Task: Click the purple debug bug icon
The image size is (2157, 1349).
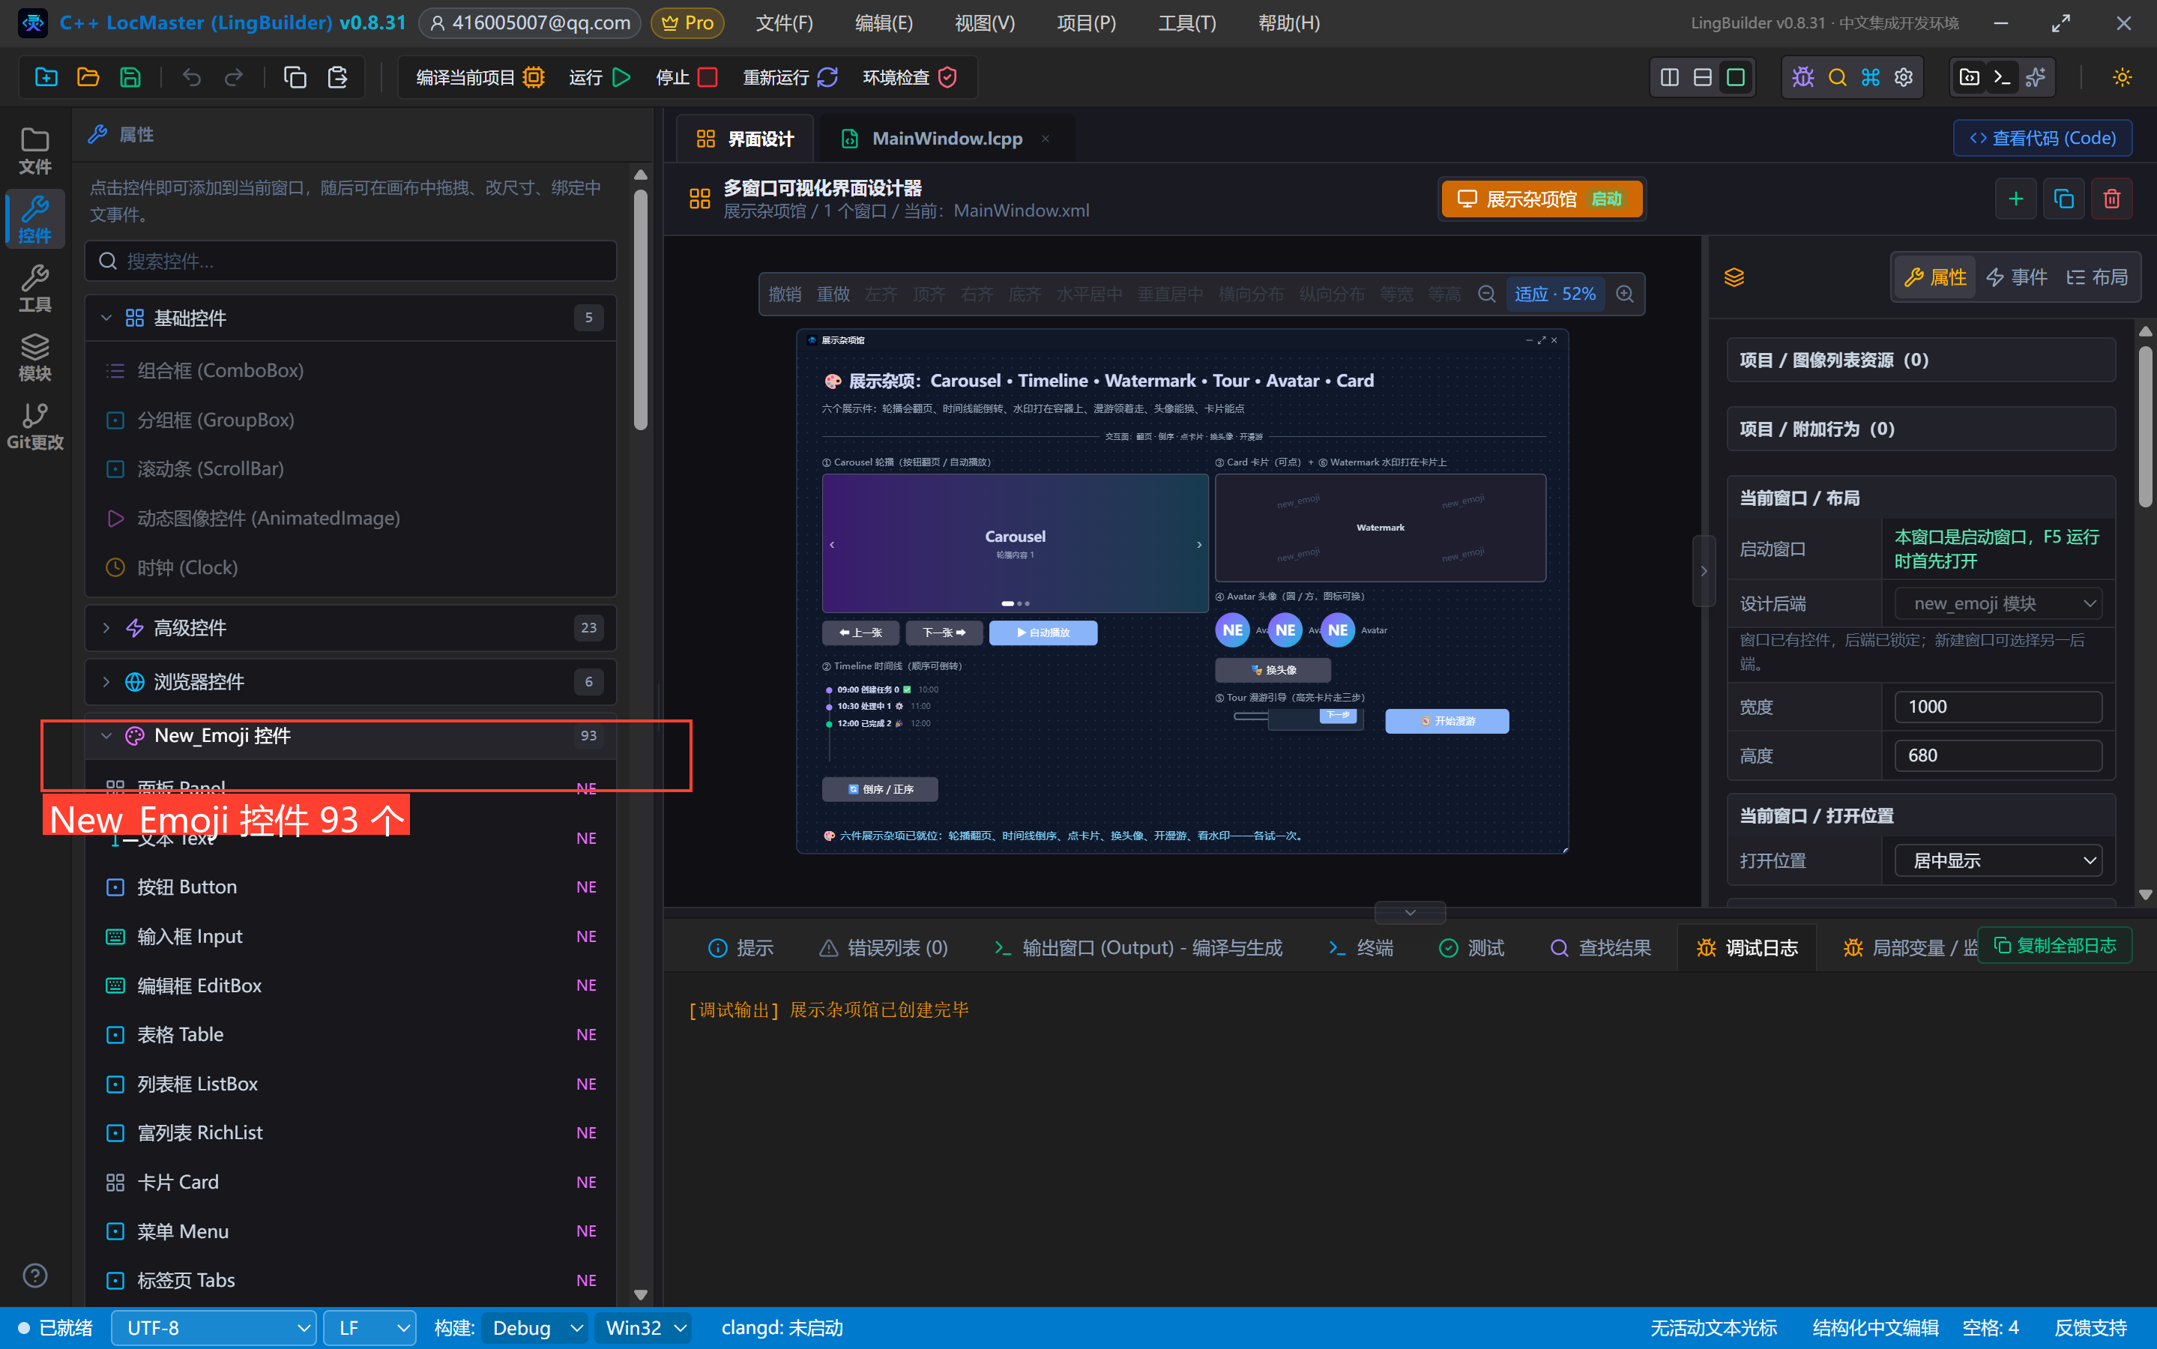Action: pyautogui.click(x=1802, y=78)
